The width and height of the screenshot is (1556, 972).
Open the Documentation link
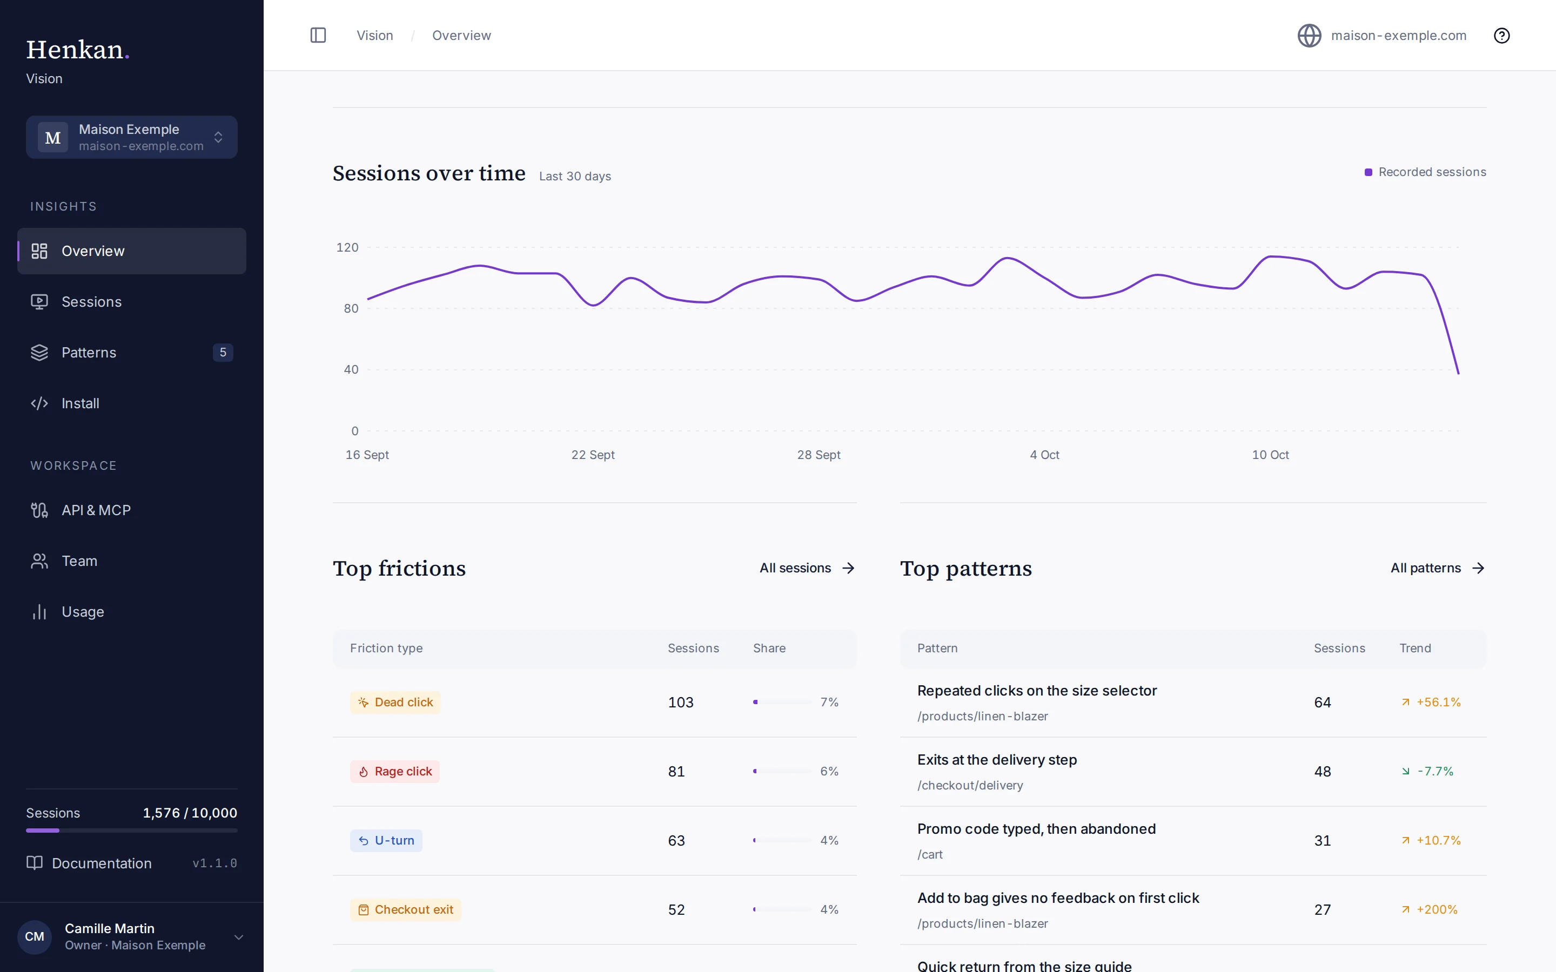tap(89, 863)
